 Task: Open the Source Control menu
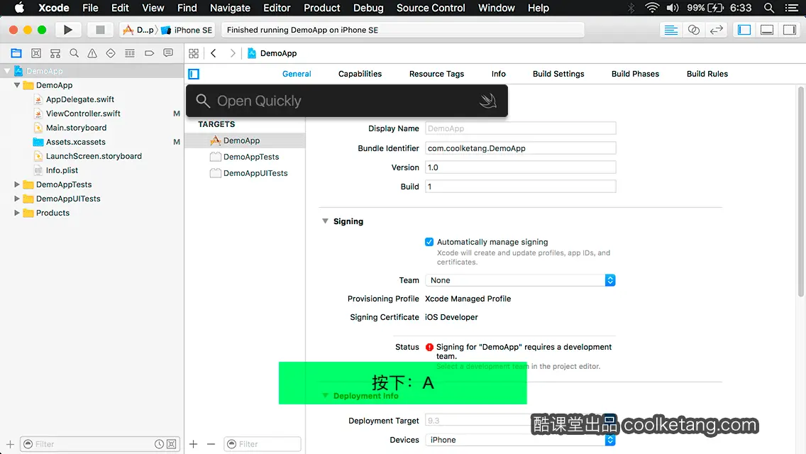[431, 8]
